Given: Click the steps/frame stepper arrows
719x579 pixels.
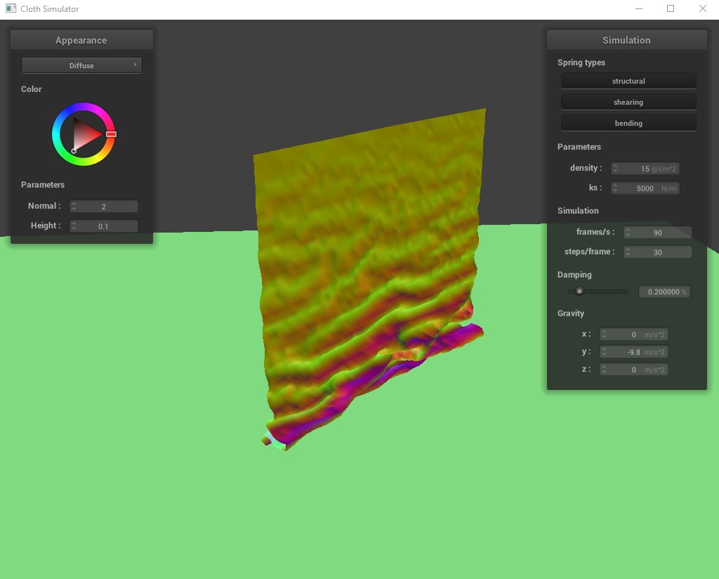Looking at the screenshot, I should click(628, 252).
